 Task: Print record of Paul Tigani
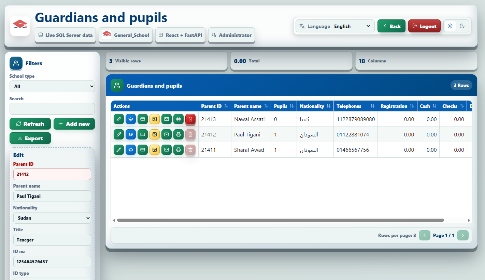tap(179, 134)
